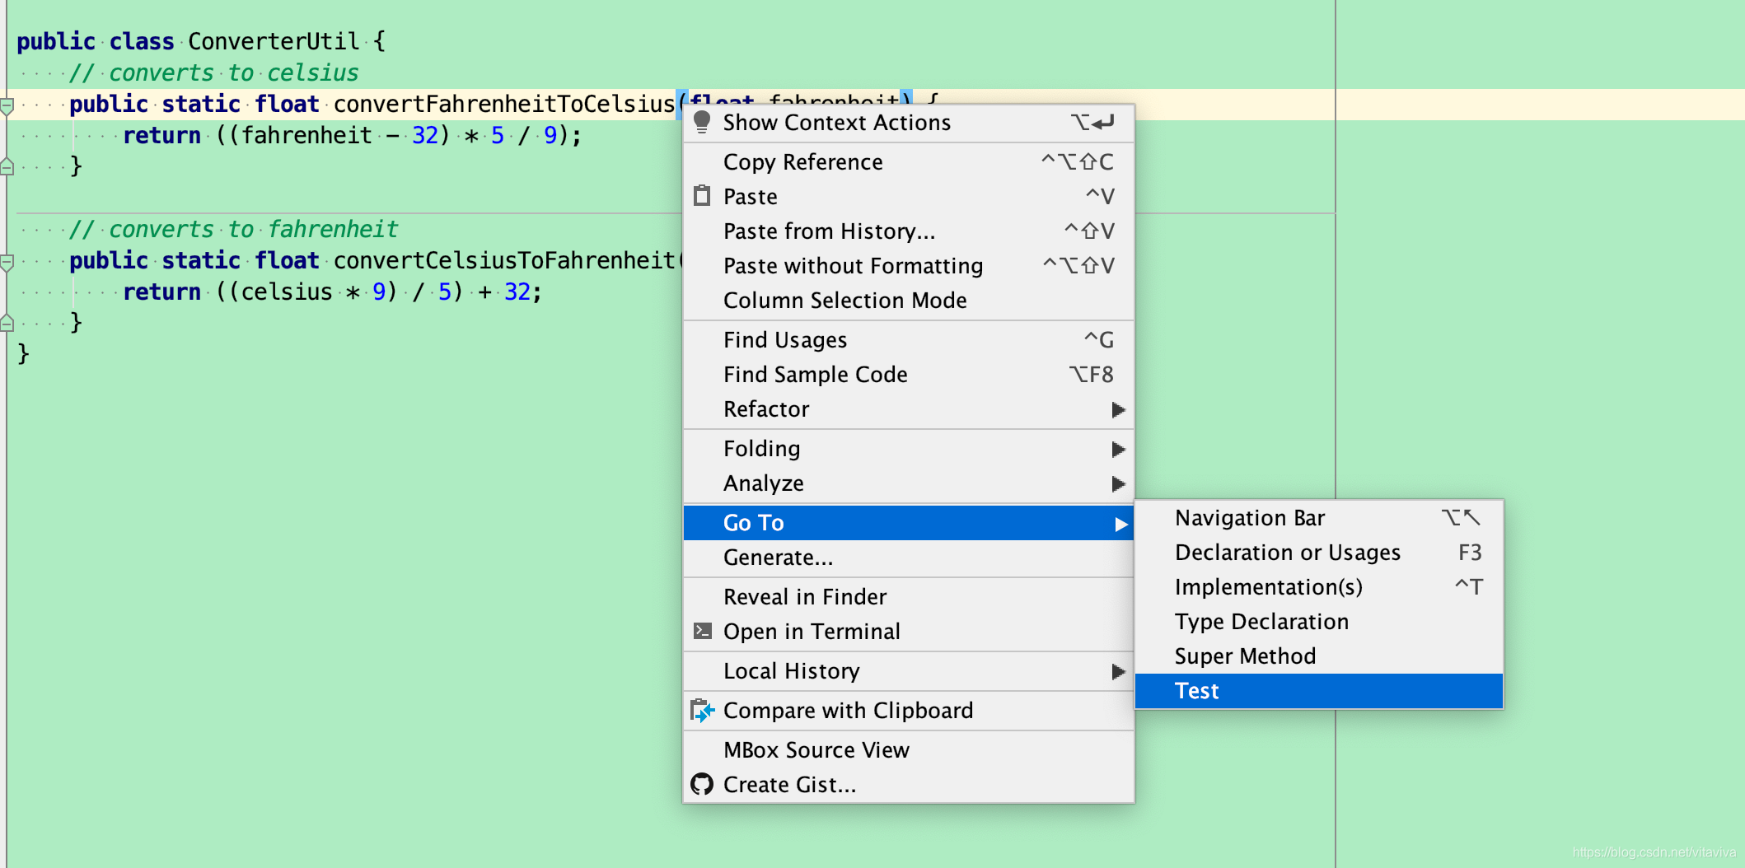Choose Paste in the context menu
Viewport: 1745px width, 868px height.
[x=909, y=197]
